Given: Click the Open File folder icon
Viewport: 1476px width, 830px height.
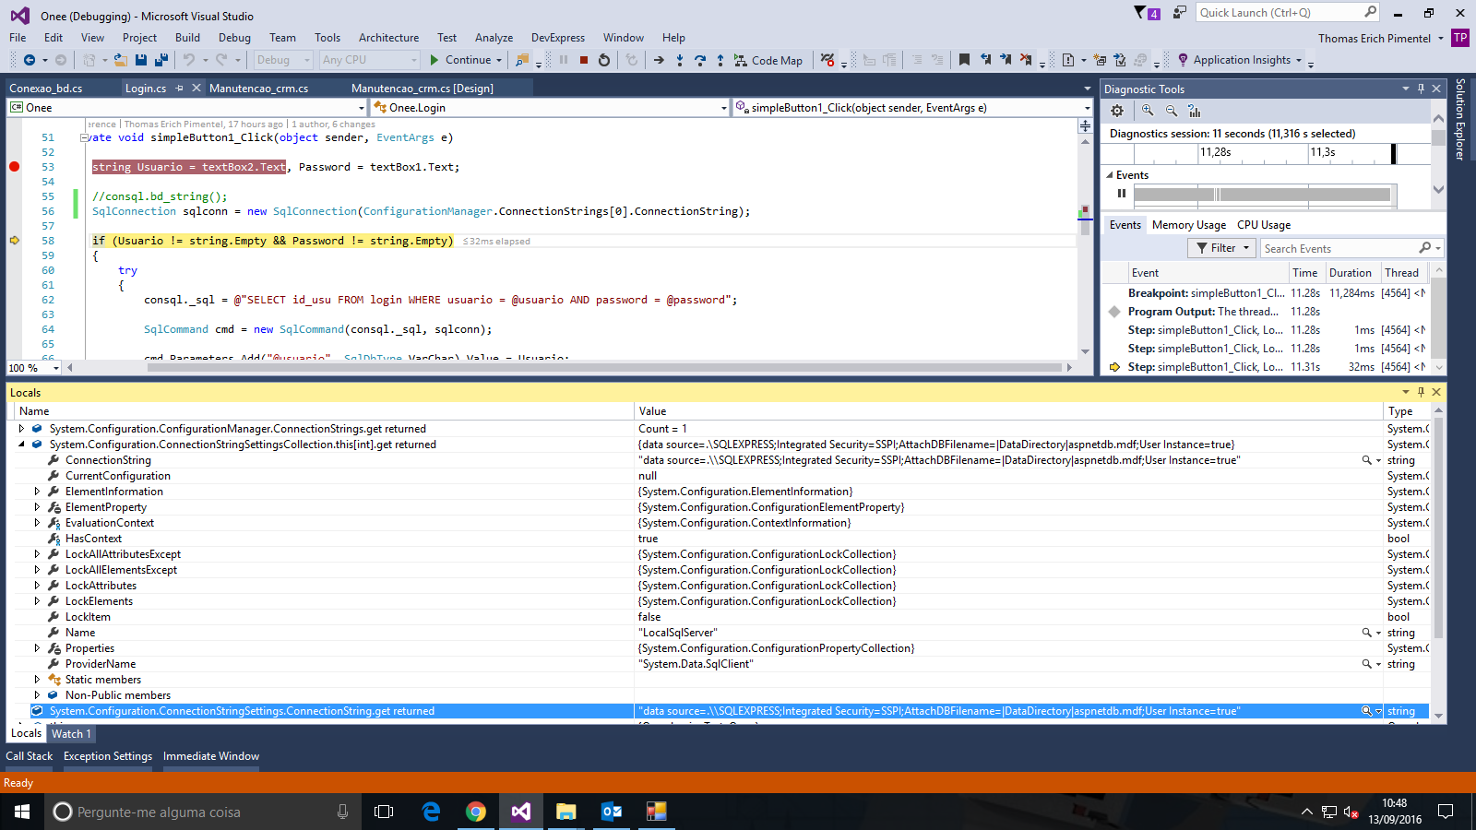Looking at the screenshot, I should pyautogui.click(x=120, y=60).
